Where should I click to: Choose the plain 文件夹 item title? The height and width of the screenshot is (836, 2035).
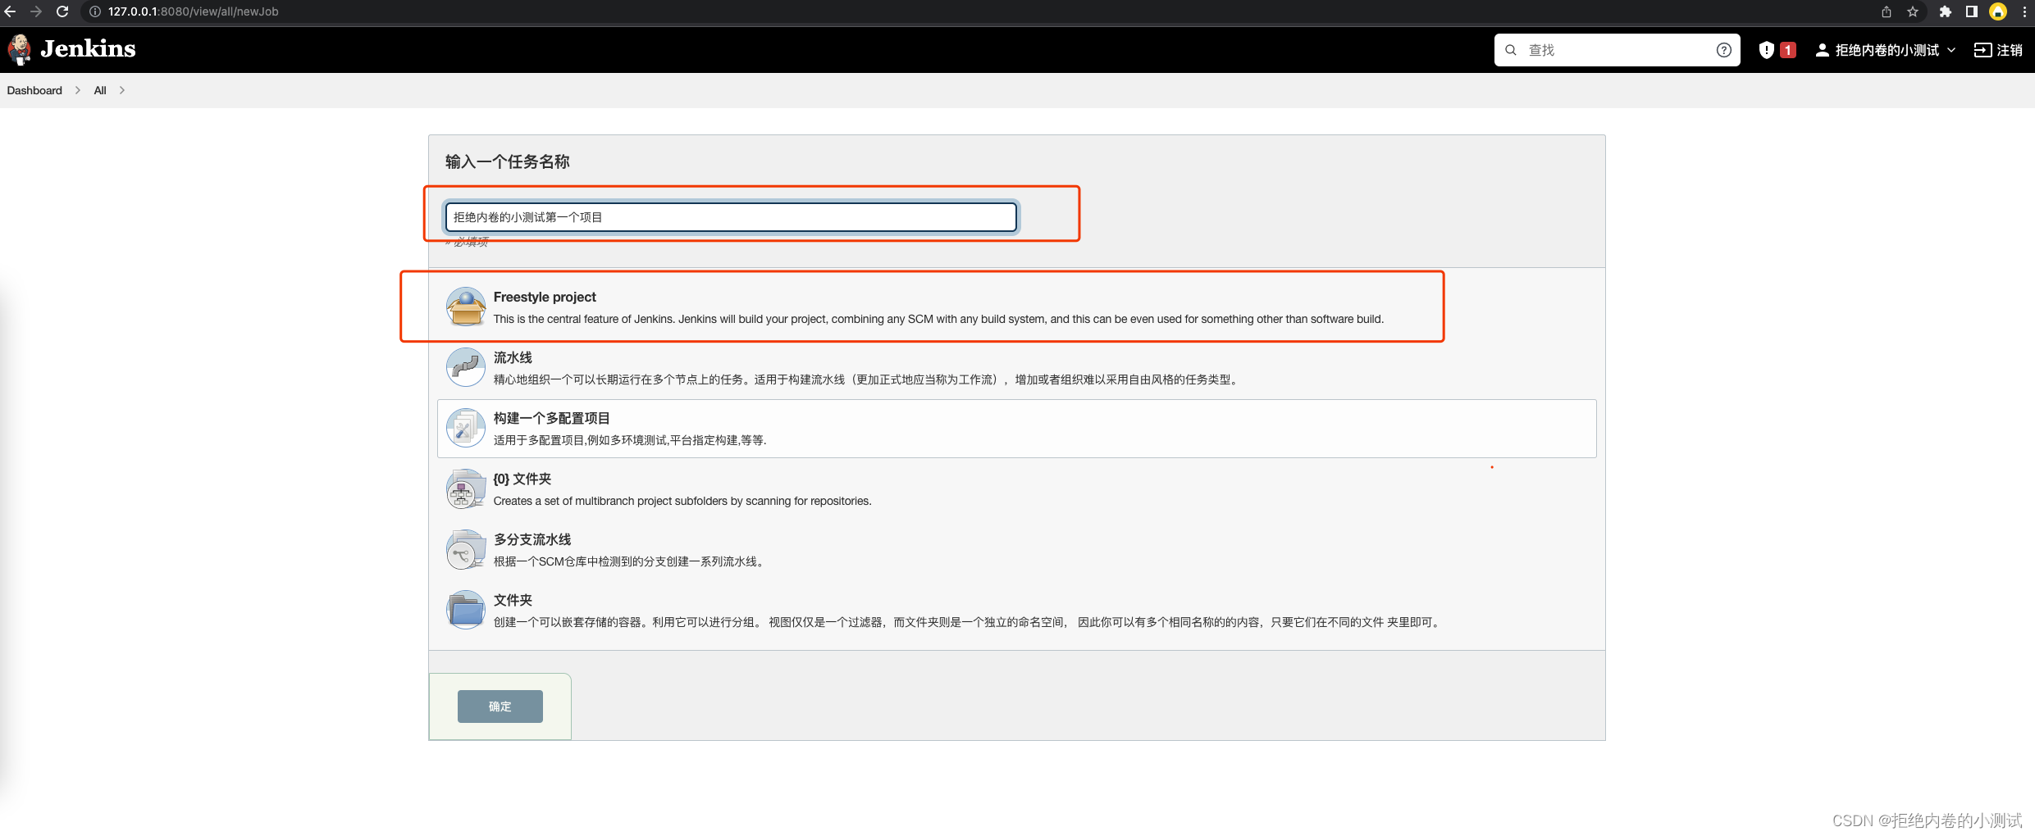[x=513, y=600]
